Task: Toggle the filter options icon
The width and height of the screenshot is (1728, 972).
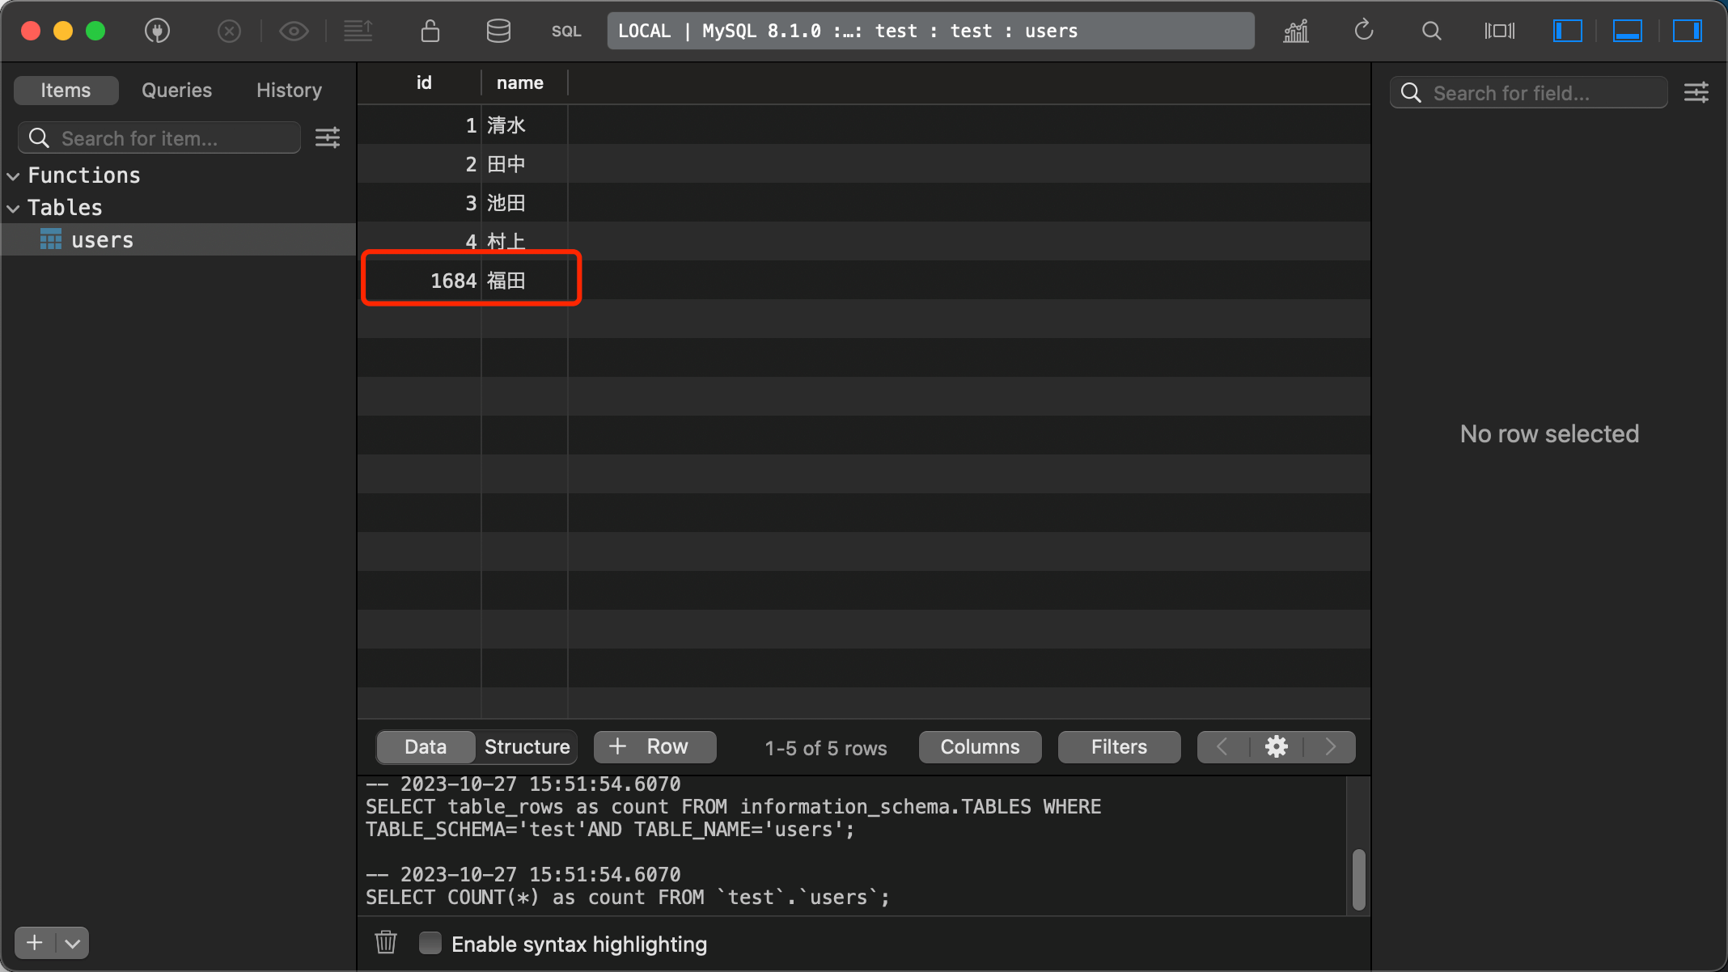Action: 1700,92
